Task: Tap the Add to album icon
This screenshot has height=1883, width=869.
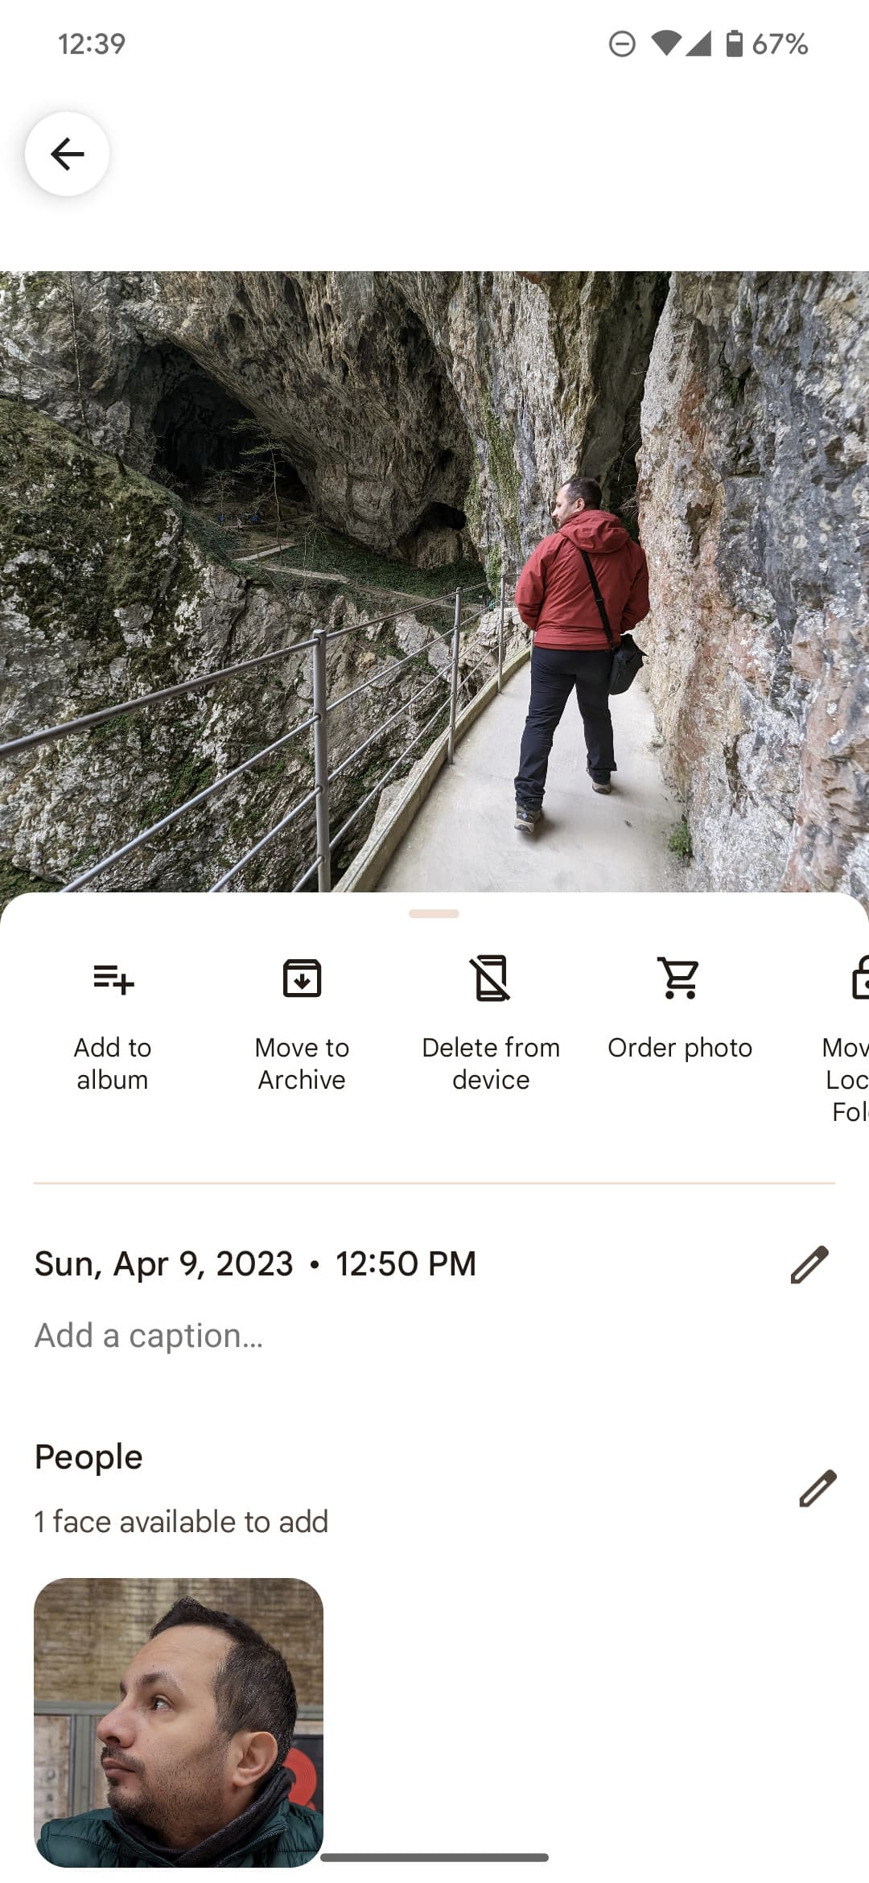Action: (x=113, y=979)
